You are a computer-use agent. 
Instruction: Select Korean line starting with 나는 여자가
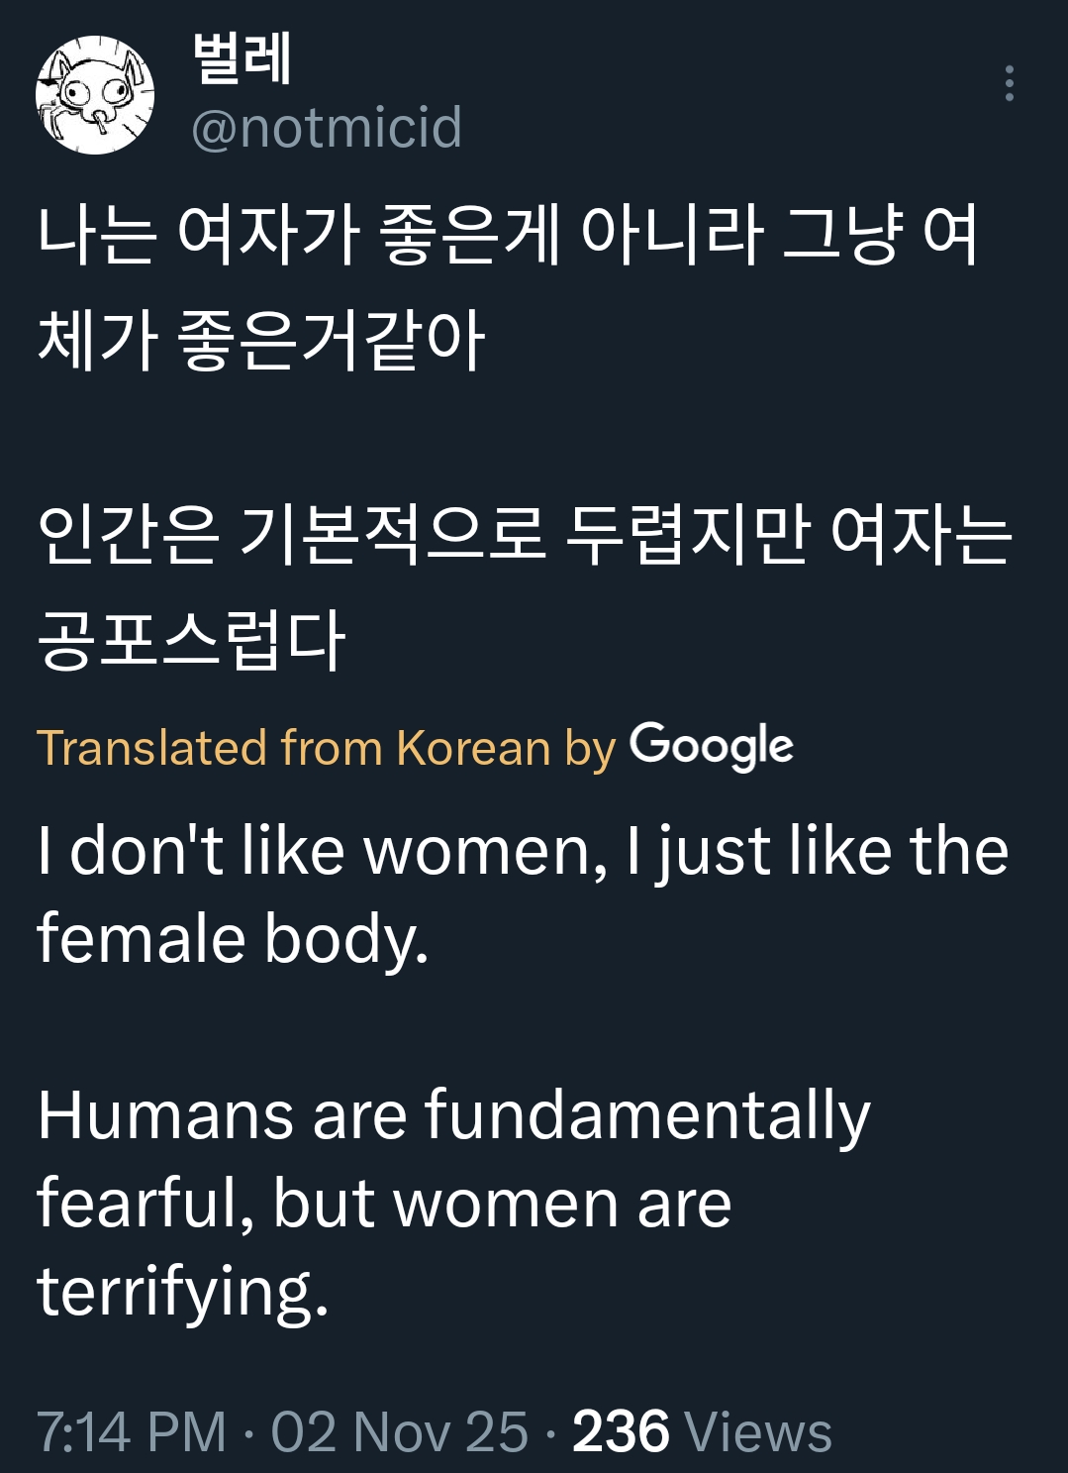508,235
